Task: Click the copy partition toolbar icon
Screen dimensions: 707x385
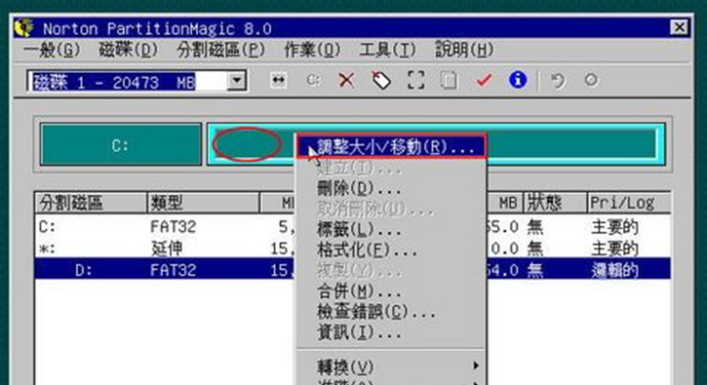Action: pyautogui.click(x=449, y=81)
